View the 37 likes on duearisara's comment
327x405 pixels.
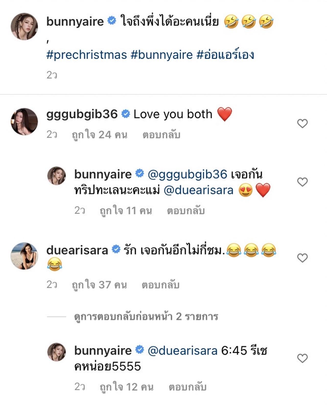pyautogui.click(x=99, y=285)
